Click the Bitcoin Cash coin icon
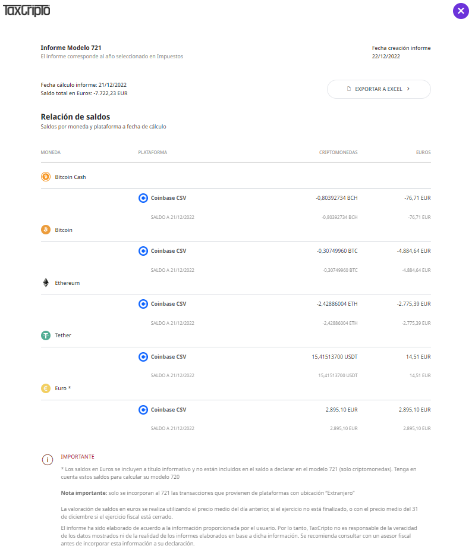The height and width of the screenshot is (552, 475). coord(46,177)
